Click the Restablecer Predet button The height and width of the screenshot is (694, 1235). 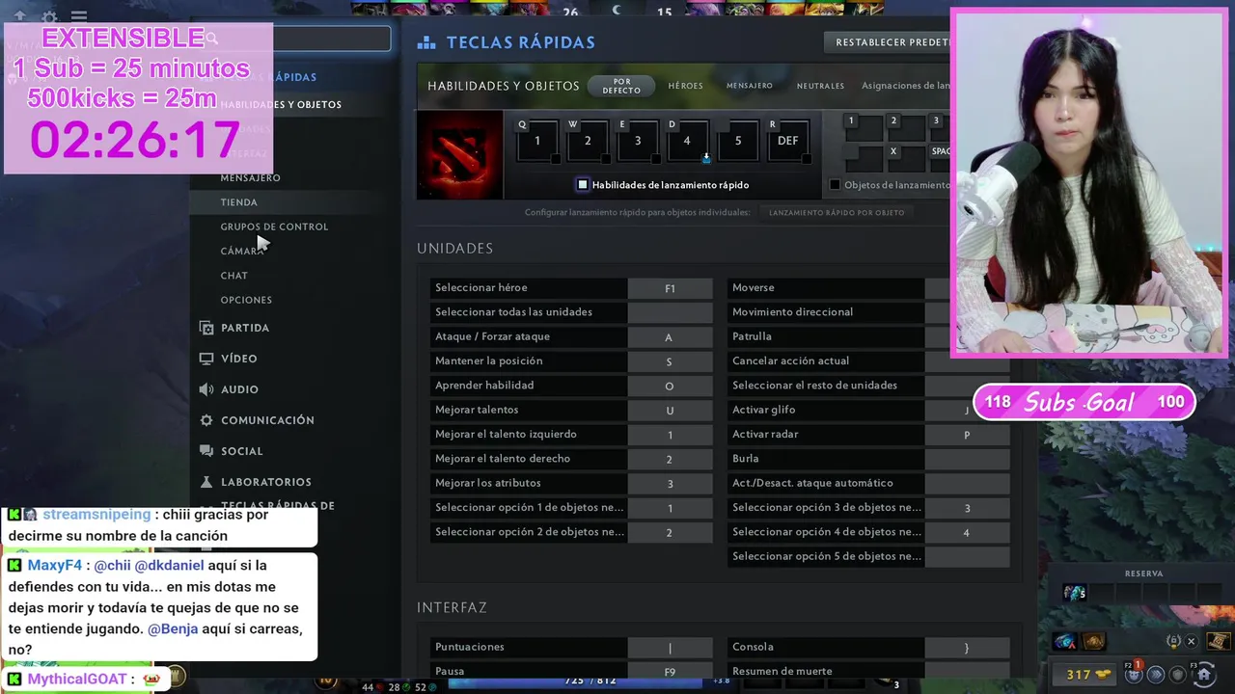pyautogui.click(x=887, y=42)
